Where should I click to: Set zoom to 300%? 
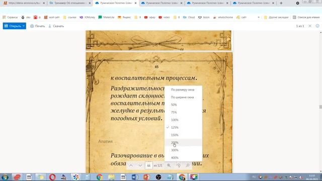point(183,150)
